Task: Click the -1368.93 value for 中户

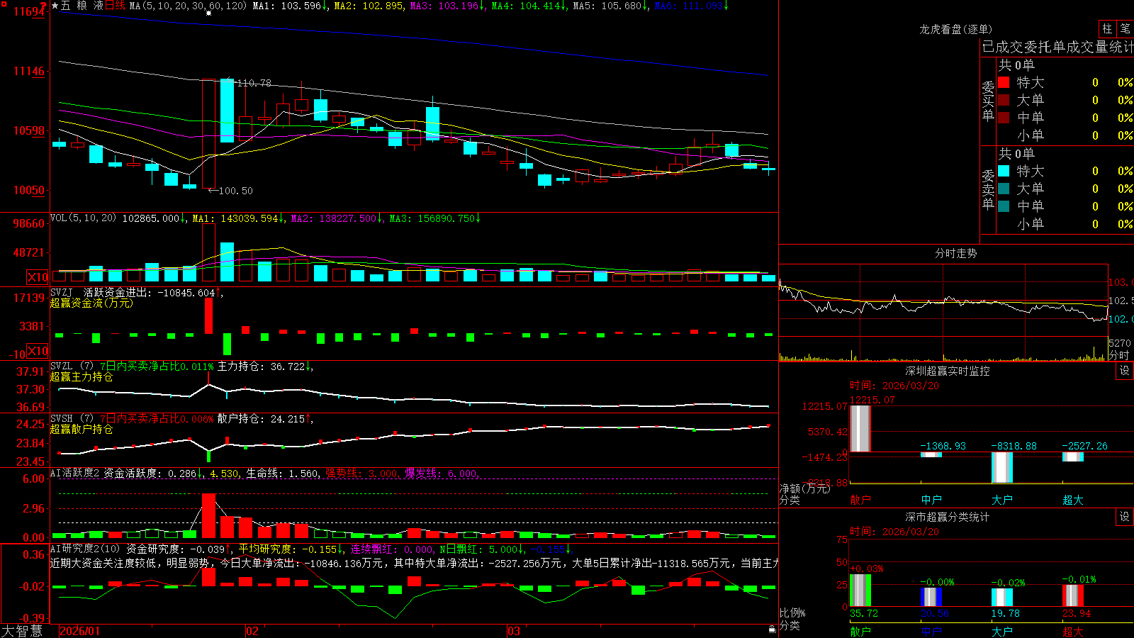Action: coord(943,446)
